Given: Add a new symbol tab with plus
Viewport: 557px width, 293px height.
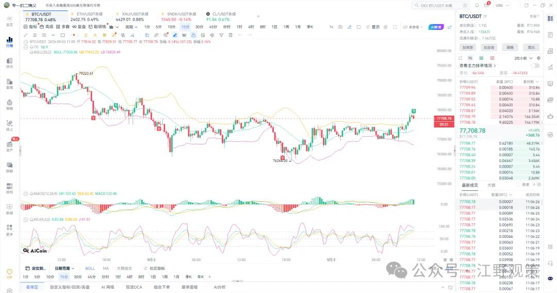Looking at the screenshot, I should [x=258, y=17].
